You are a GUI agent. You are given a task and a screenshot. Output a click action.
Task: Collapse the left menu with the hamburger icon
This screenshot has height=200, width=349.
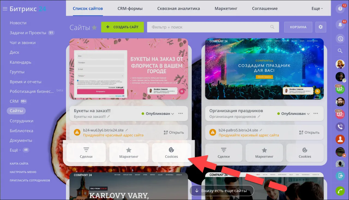click(x=5, y=9)
